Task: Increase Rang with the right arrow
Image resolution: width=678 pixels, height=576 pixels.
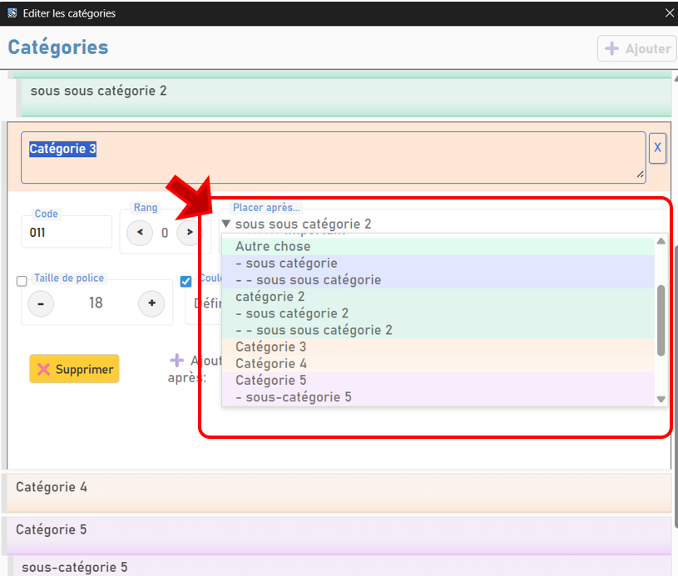Action: pos(190,233)
